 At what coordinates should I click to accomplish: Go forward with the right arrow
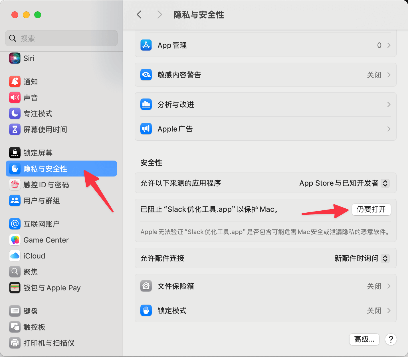(x=160, y=15)
